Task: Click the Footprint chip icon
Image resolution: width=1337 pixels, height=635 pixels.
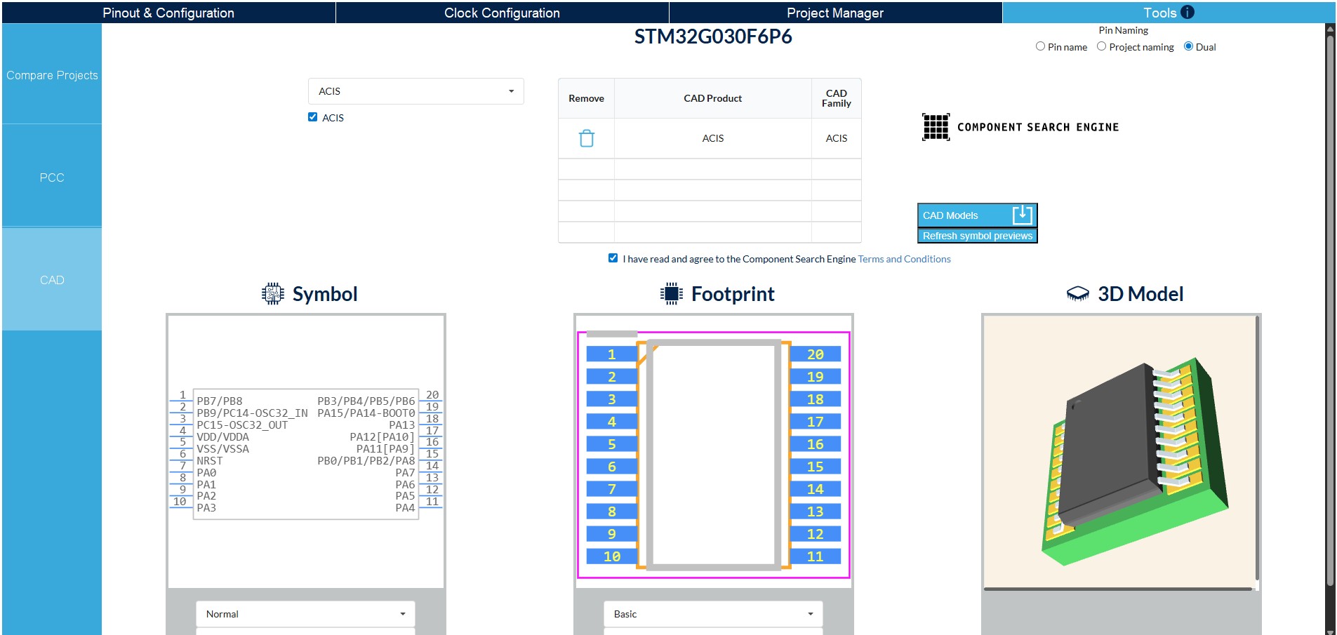Action: pos(672,294)
